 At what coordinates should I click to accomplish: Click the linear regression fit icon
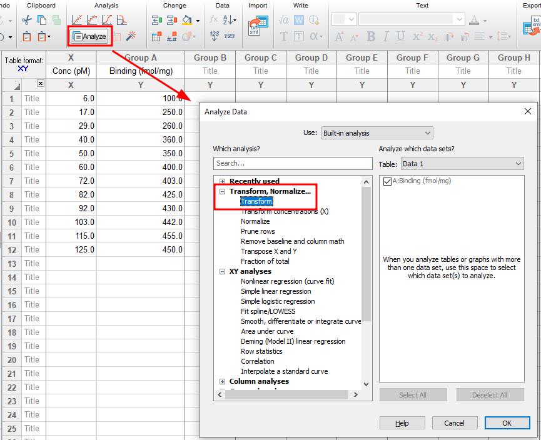[77, 21]
